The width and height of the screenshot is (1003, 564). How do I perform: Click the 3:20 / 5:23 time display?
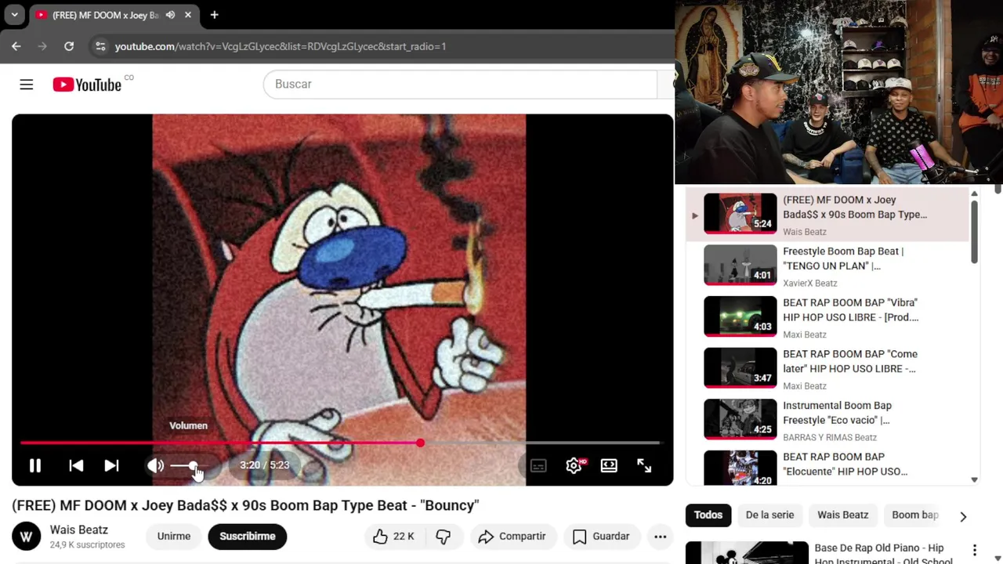pos(265,465)
